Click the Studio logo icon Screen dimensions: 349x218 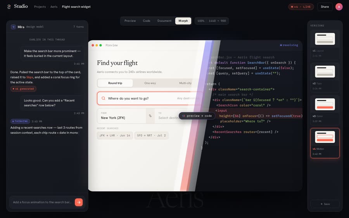point(9,7)
